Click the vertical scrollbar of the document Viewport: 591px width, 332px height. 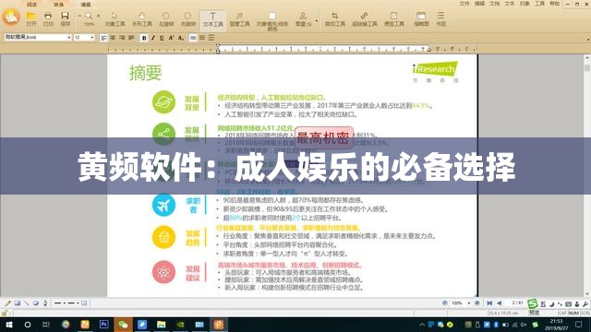pyautogui.click(x=587, y=175)
